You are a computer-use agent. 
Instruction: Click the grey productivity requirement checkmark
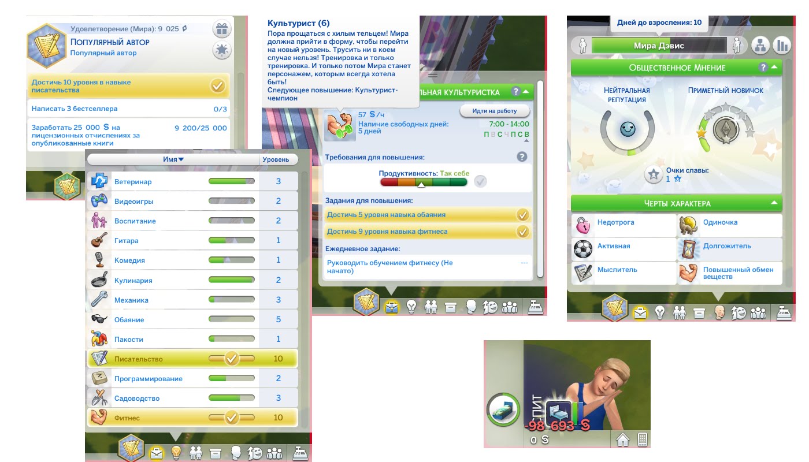(x=480, y=181)
